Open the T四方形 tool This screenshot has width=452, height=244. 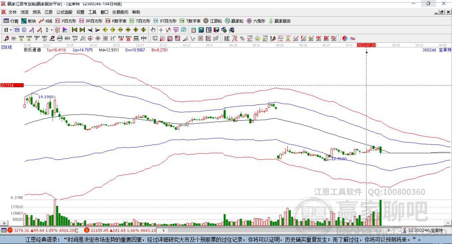[x=140, y=21]
